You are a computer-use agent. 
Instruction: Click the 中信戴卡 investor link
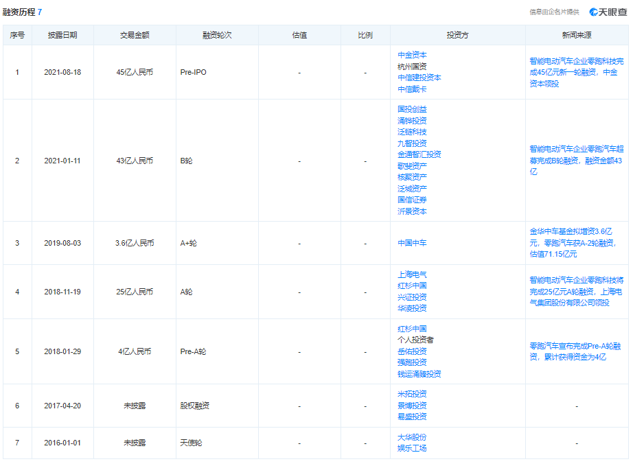coord(412,89)
